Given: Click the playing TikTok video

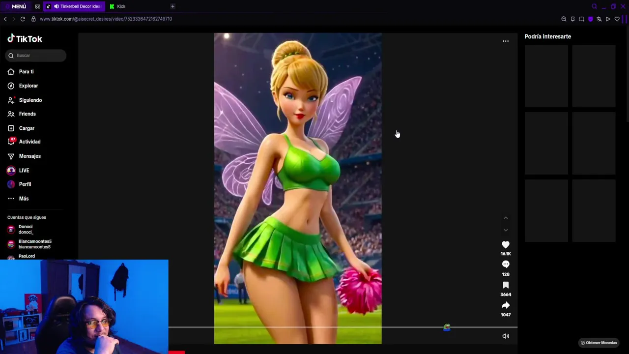Looking at the screenshot, I should pyautogui.click(x=298, y=188).
